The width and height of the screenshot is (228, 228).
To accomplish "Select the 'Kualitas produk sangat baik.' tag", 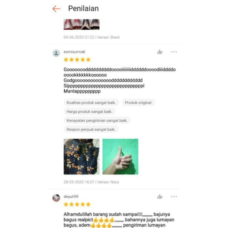I will [91, 103].
